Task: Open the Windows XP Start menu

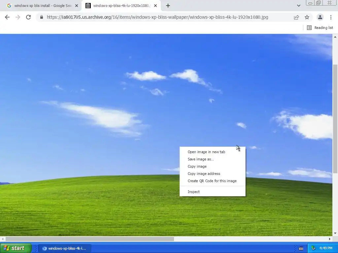Action: point(16,248)
